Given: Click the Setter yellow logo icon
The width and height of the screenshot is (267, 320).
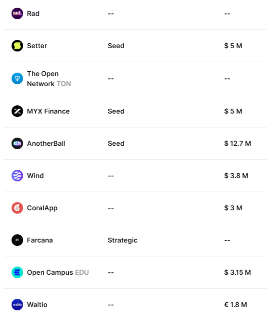Looking at the screenshot, I should point(17,46).
